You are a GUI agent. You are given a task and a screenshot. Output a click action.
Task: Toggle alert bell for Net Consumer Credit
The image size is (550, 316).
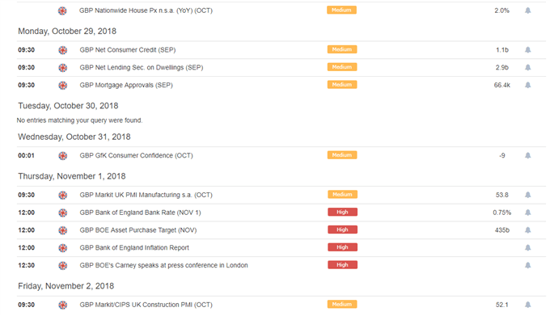click(x=527, y=50)
